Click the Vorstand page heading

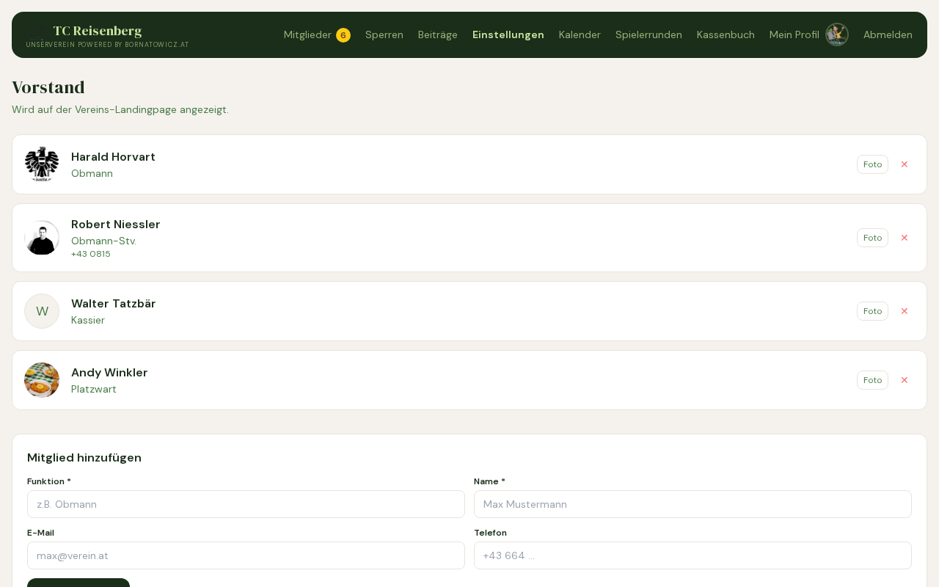48,87
